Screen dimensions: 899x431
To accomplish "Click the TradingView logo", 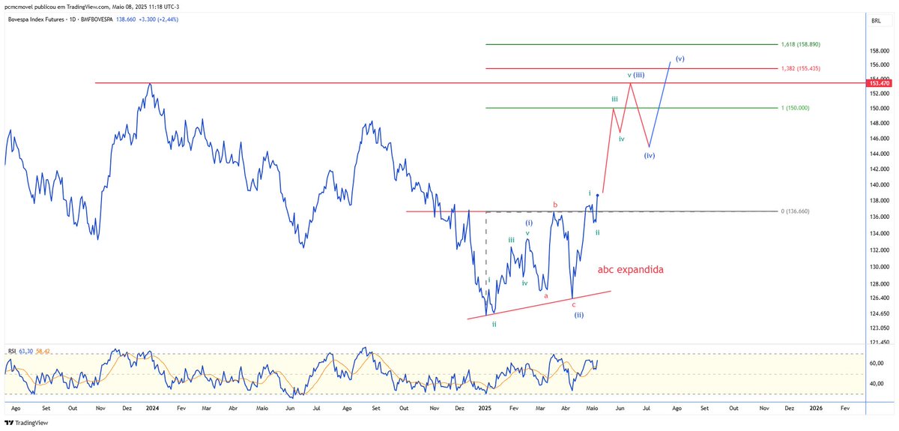I will click(26, 423).
